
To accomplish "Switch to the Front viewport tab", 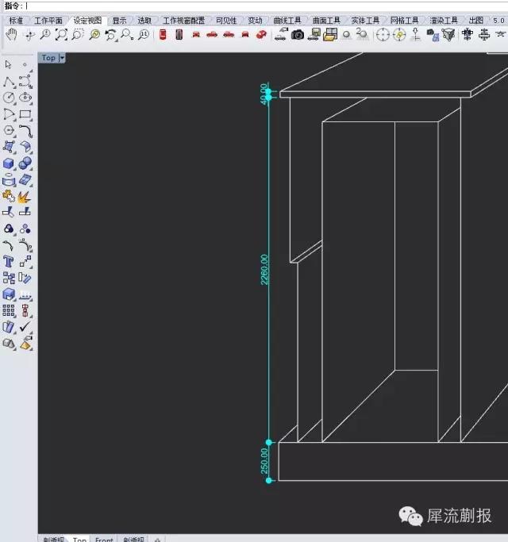I will [104, 540].
